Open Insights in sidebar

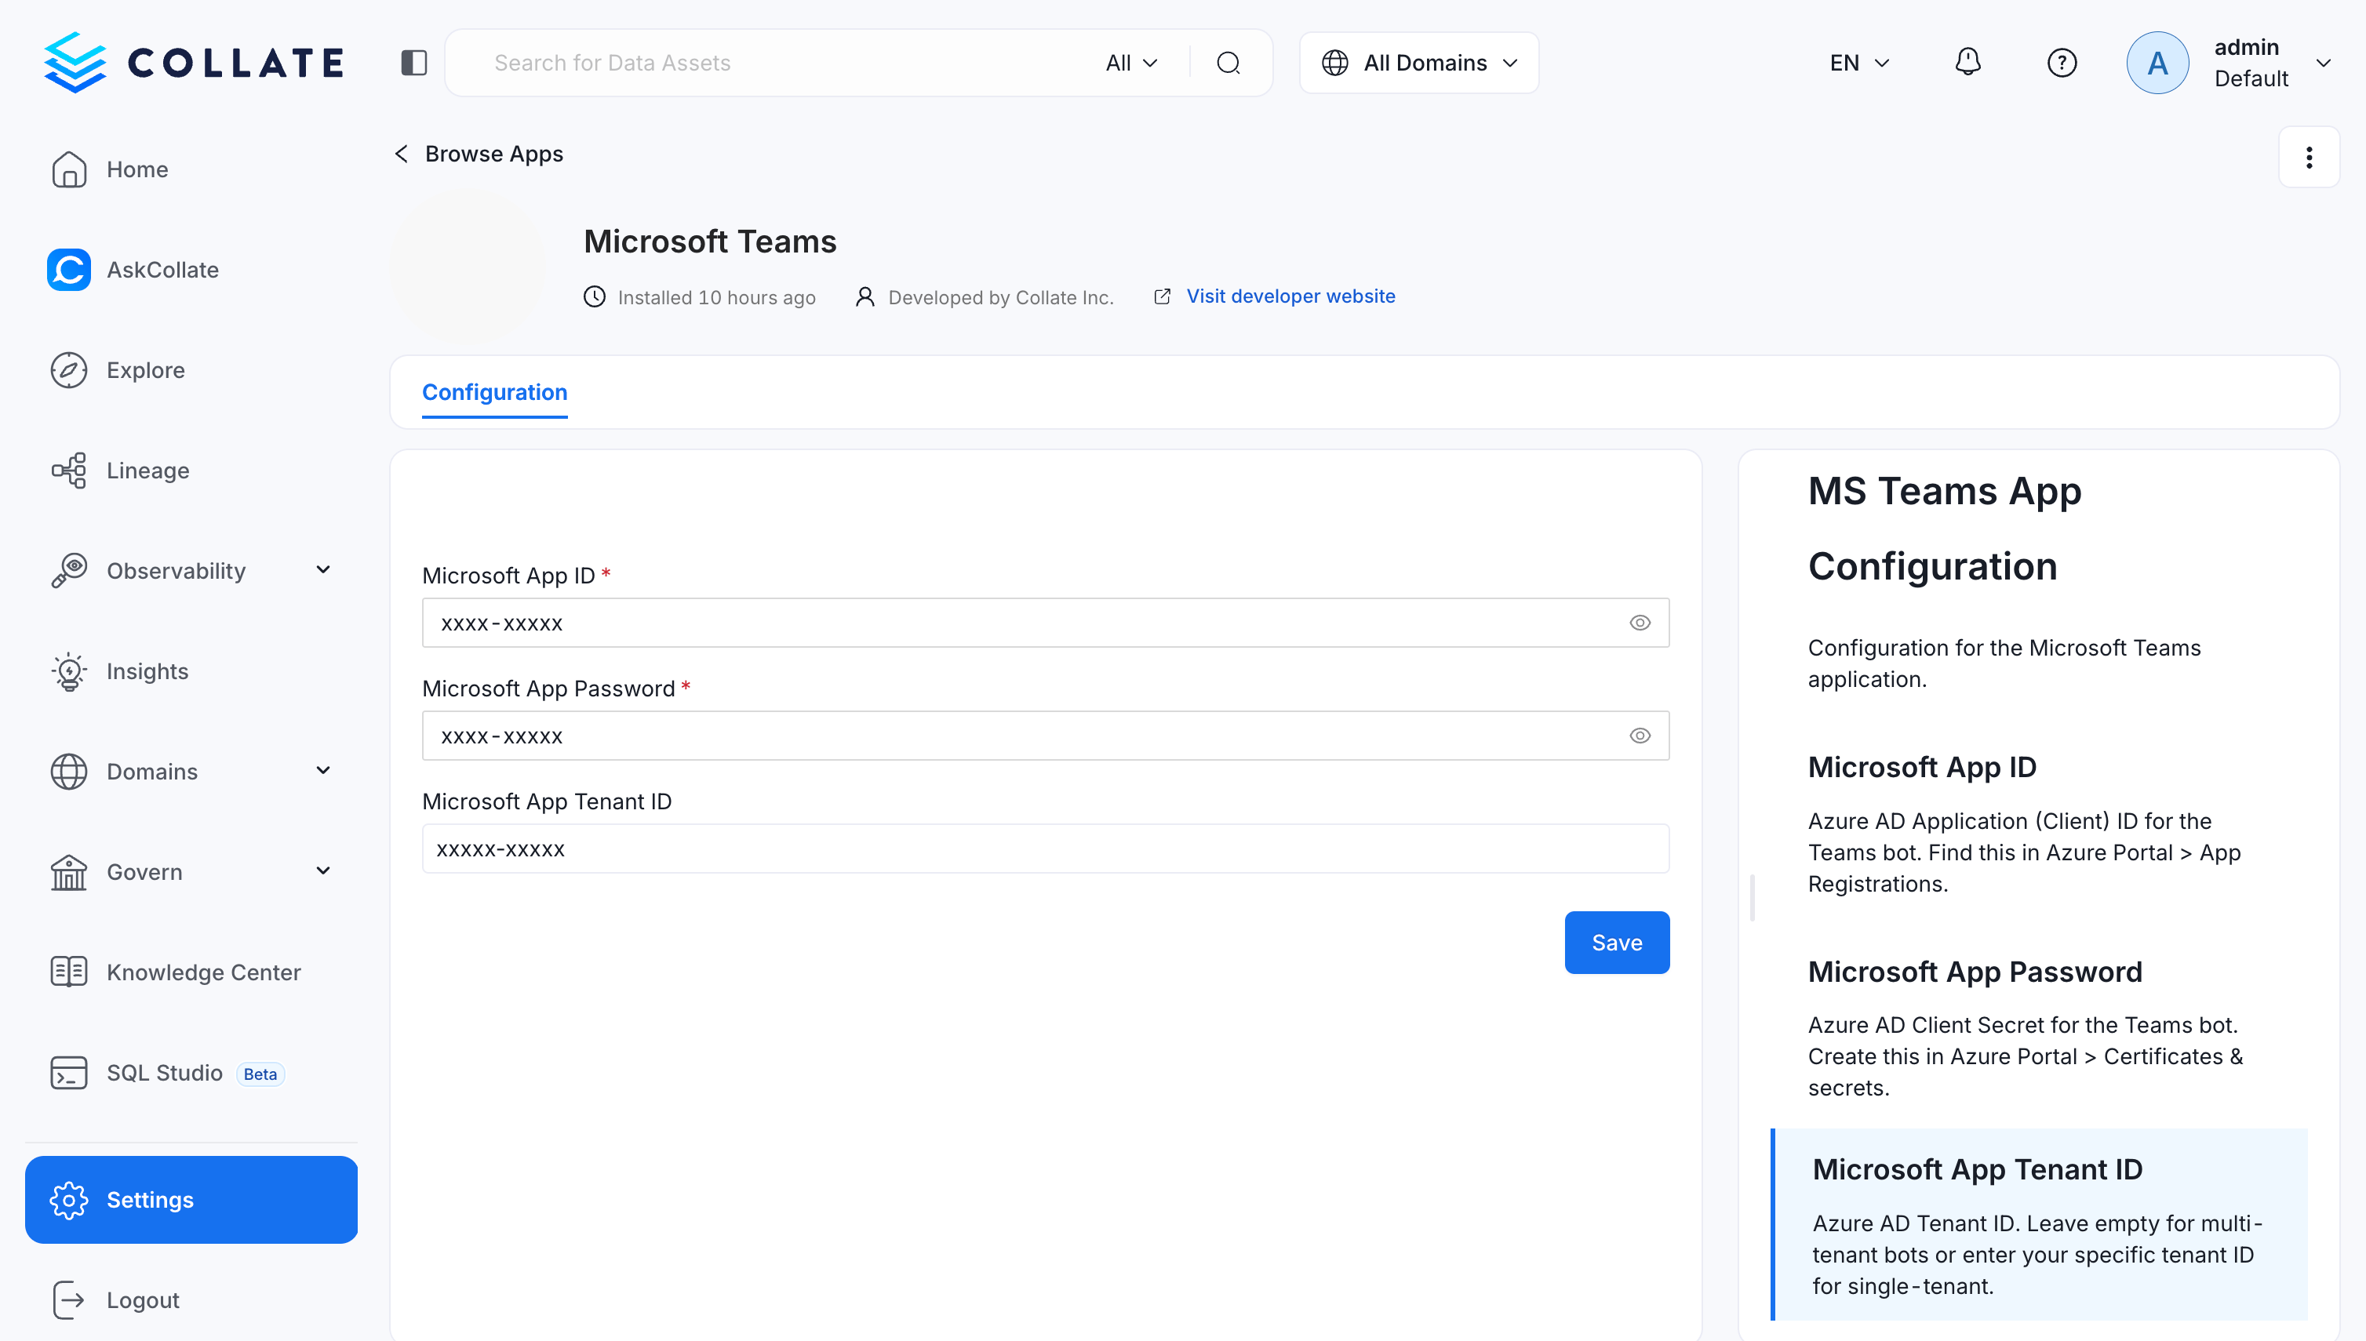click(x=191, y=671)
